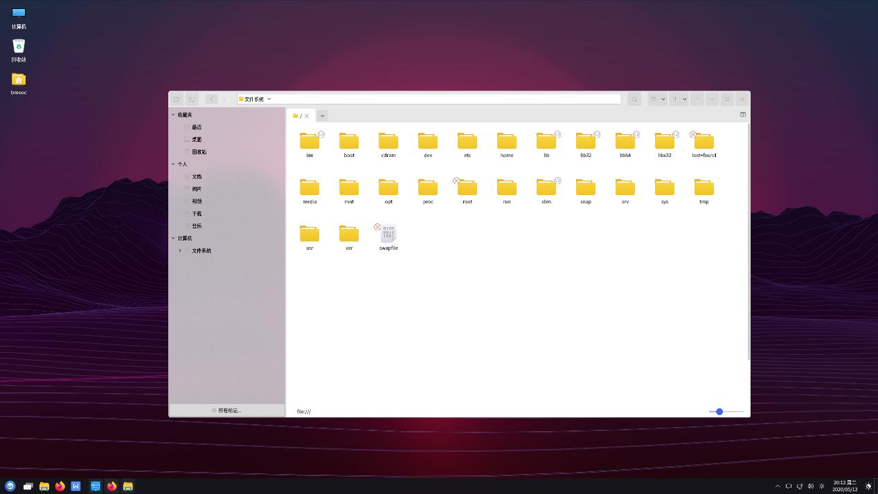The image size is (878, 494).
Task: Go back using the left arrow button
Action: click(x=211, y=99)
